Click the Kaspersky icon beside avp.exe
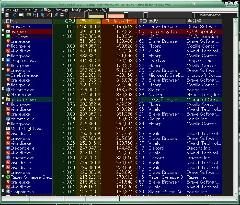Screen dimensions: 240x205 coord(8,31)
